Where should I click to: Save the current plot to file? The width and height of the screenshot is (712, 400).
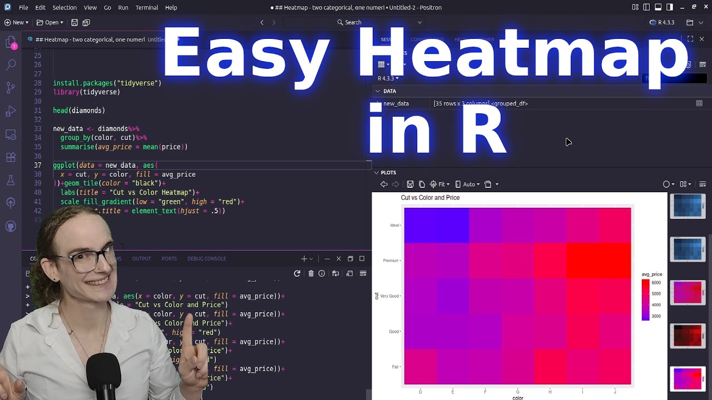coord(410,184)
